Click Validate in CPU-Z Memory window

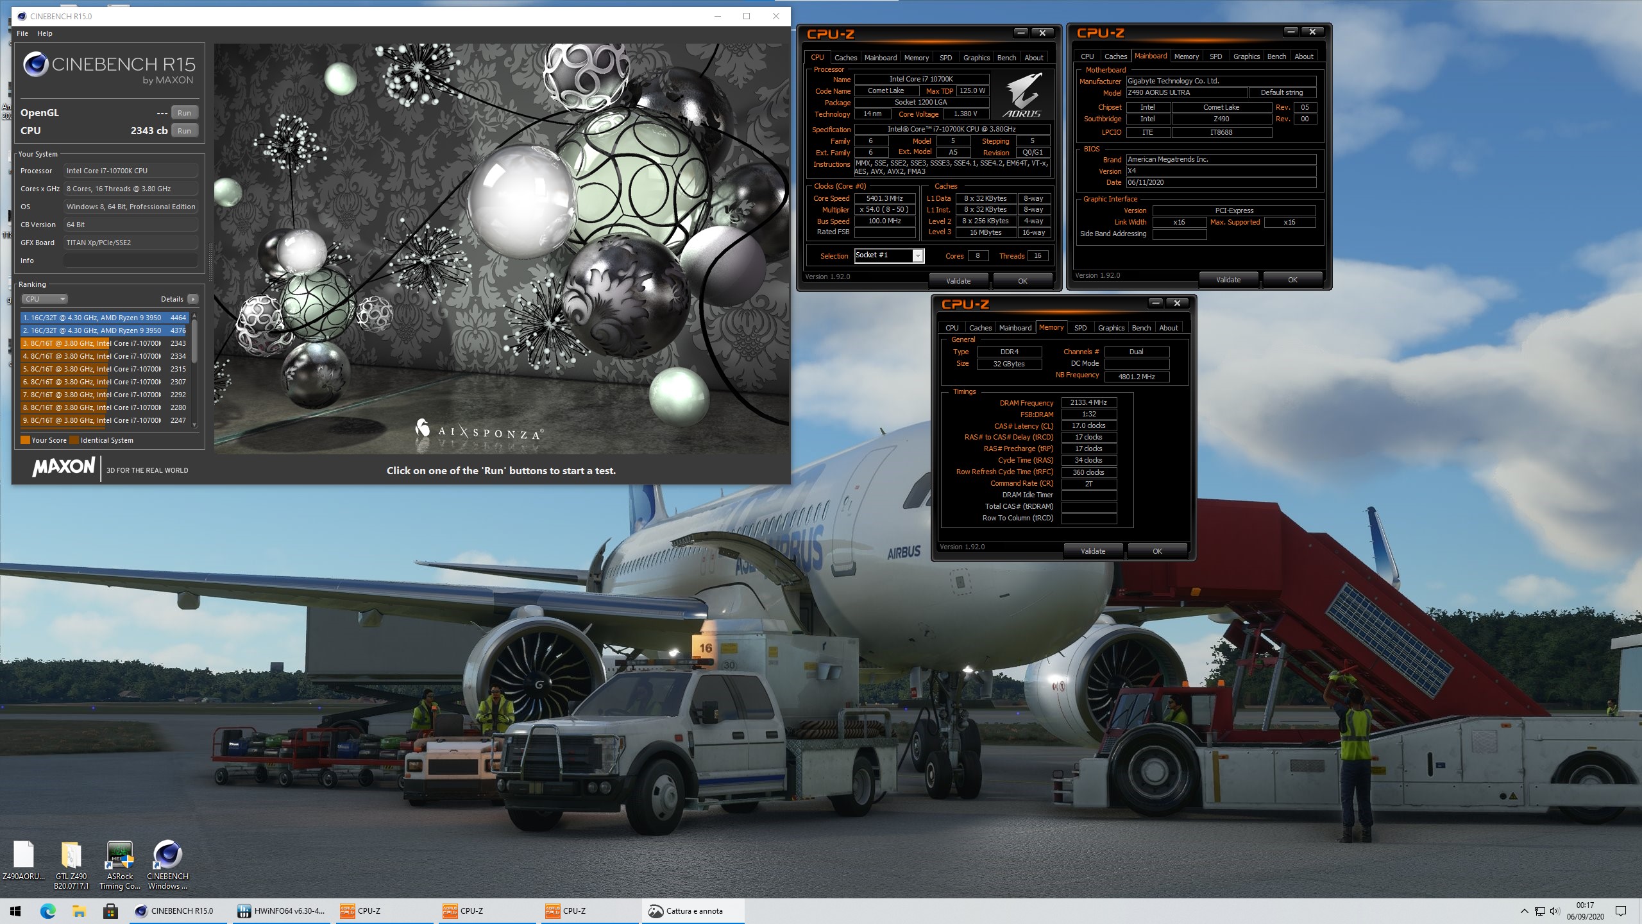pos(1093,551)
